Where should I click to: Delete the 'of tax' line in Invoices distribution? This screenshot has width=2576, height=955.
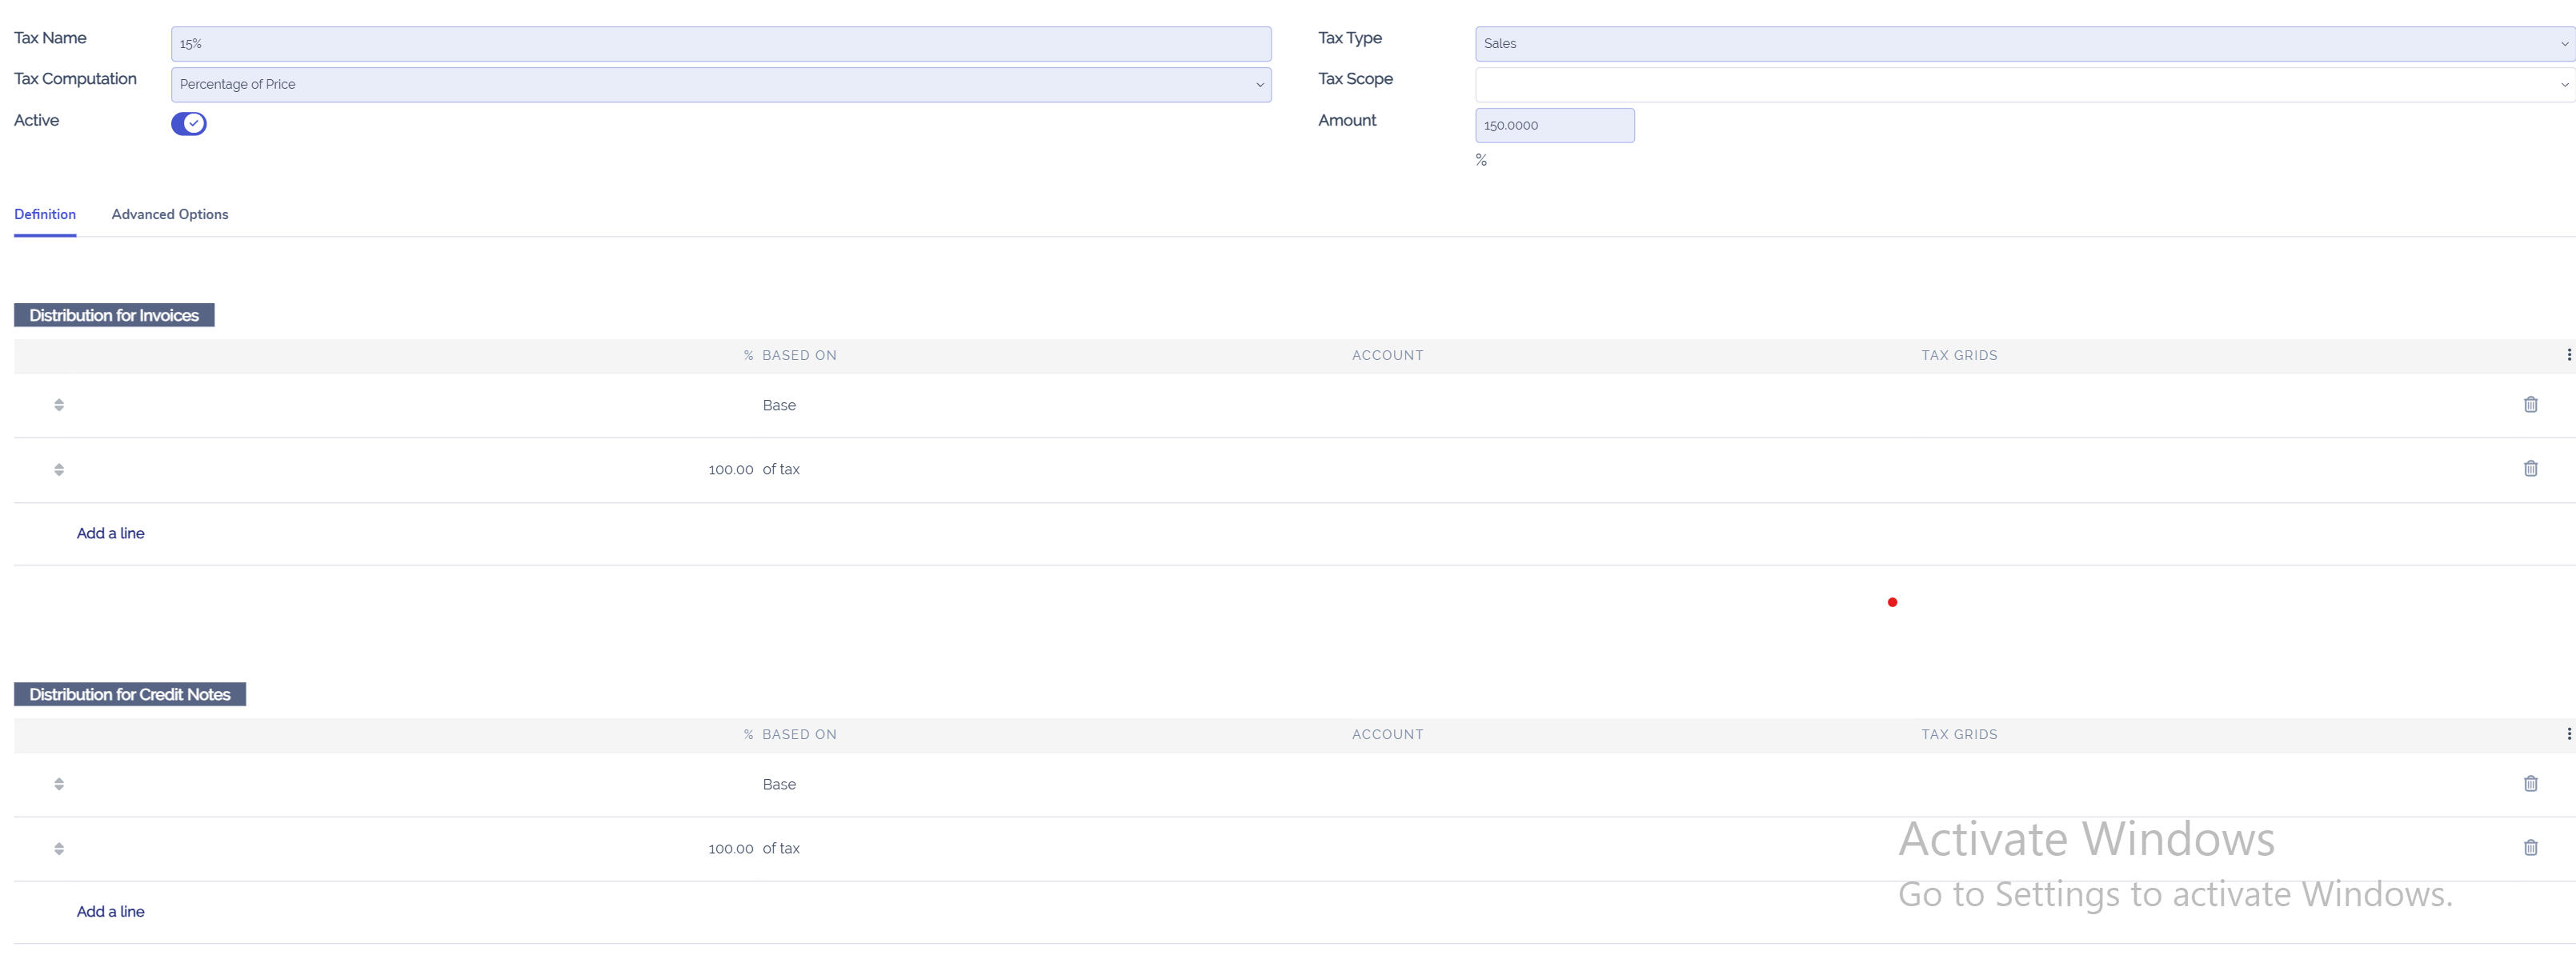[x=2530, y=468]
